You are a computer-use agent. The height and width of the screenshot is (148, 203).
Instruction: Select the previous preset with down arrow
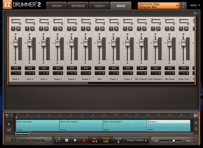pos(183,7)
